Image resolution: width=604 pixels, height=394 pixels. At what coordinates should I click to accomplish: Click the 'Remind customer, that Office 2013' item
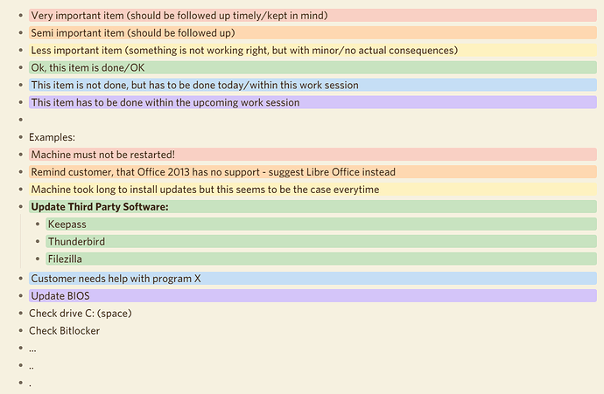[313, 172]
